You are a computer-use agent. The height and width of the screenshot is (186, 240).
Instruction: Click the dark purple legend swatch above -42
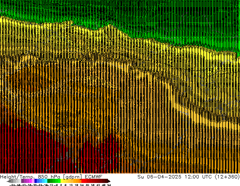pyautogui.click(x=22, y=181)
